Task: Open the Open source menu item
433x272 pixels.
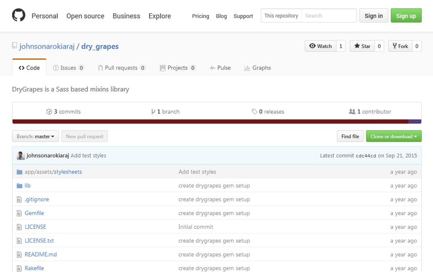Action: [85, 16]
